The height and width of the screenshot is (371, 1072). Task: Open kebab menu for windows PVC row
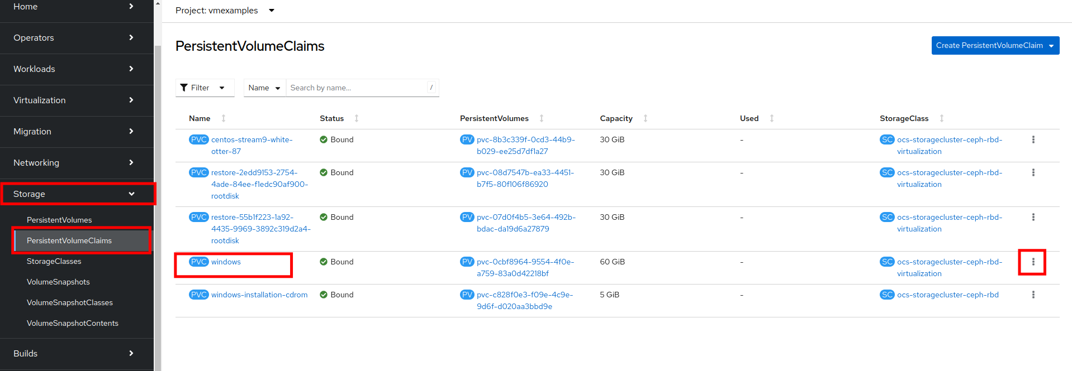pos(1033,262)
